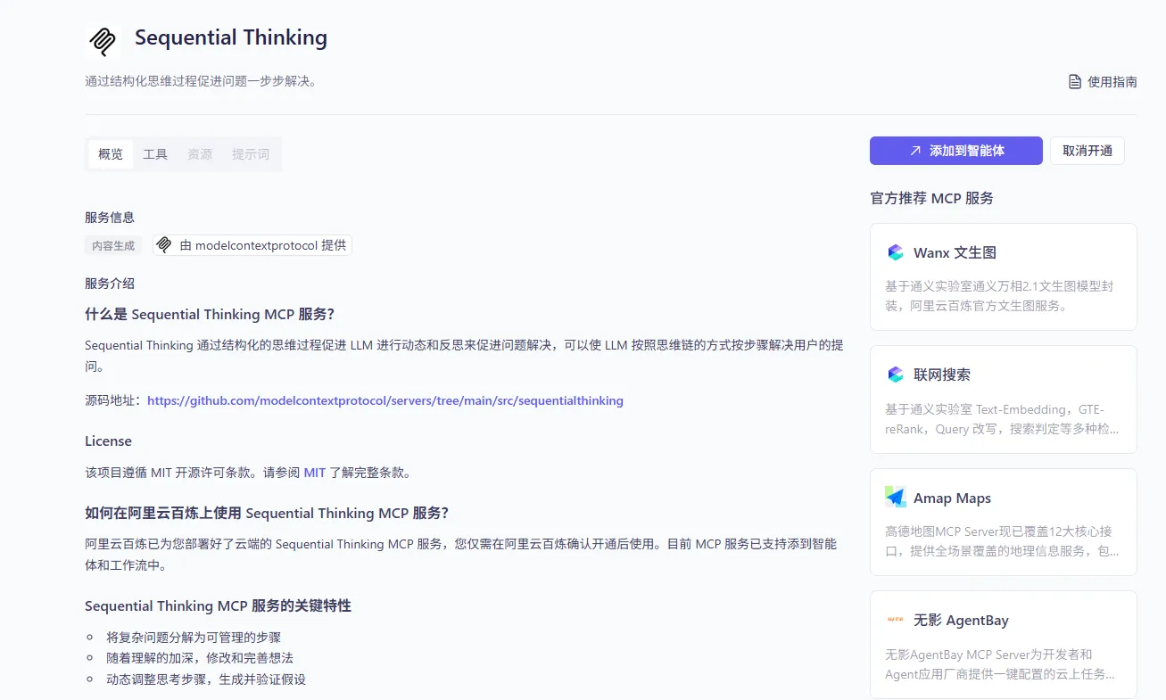Screen dimensions: 1166x700
Task: Click bullet 将复杂问题分解为可管理的步骤
Action: coord(194,638)
